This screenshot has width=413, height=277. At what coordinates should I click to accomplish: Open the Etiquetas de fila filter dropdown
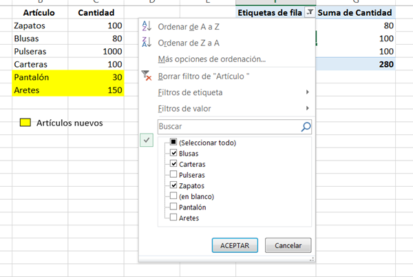tap(310, 13)
